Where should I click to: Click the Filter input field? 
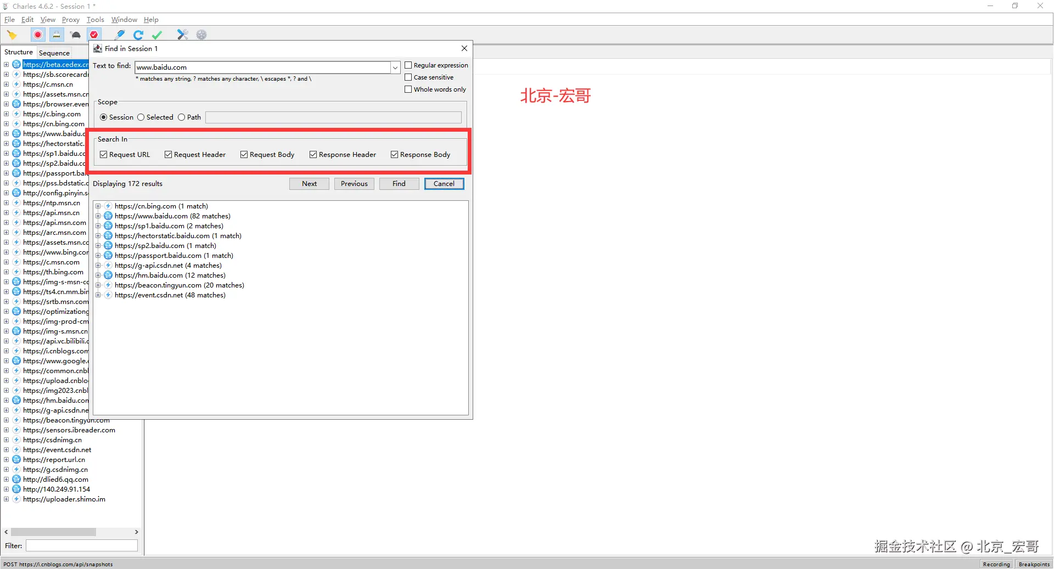[x=82, y=545]
